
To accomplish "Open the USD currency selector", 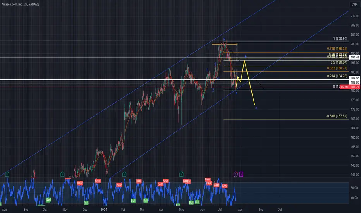I will (x=354, y=4).
